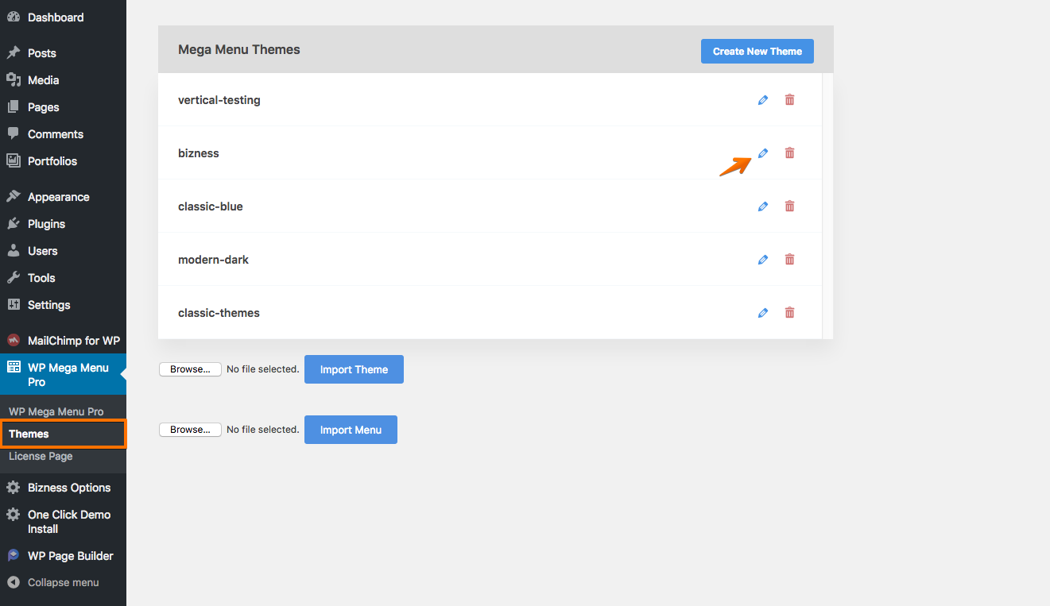
Task: Click the Import Theme button
Action: tap(354, 369)
